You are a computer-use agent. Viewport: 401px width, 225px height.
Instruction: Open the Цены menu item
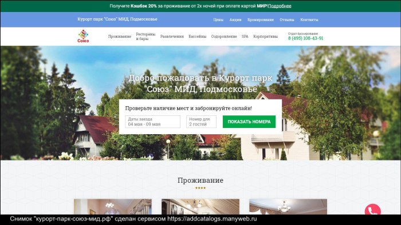click(x=218, y=19)
